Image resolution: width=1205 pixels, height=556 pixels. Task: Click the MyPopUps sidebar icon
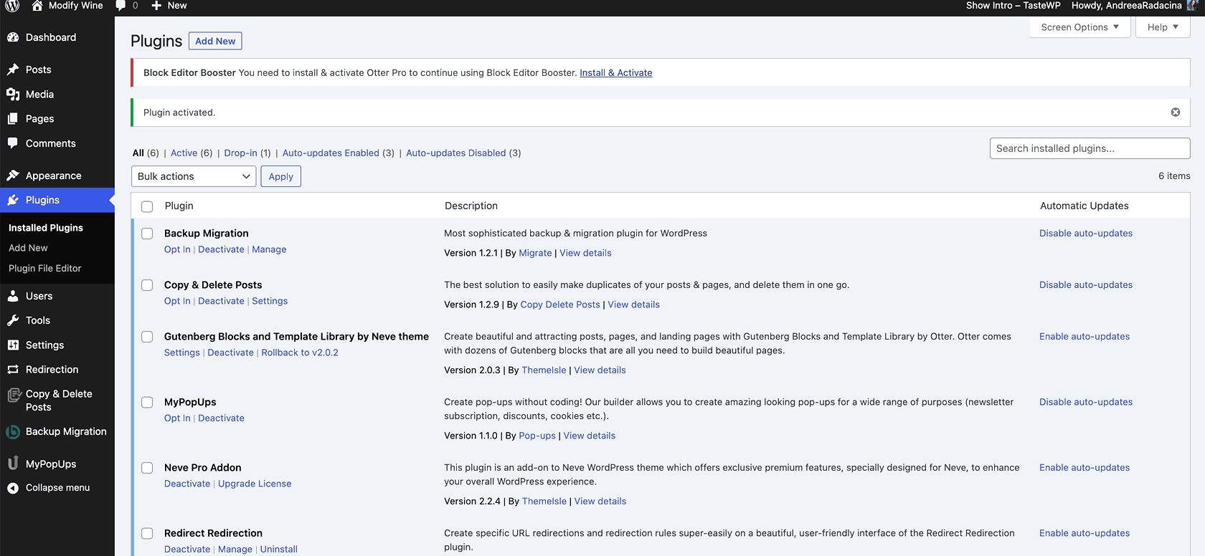pyautogui.click(x=13, y=464)
